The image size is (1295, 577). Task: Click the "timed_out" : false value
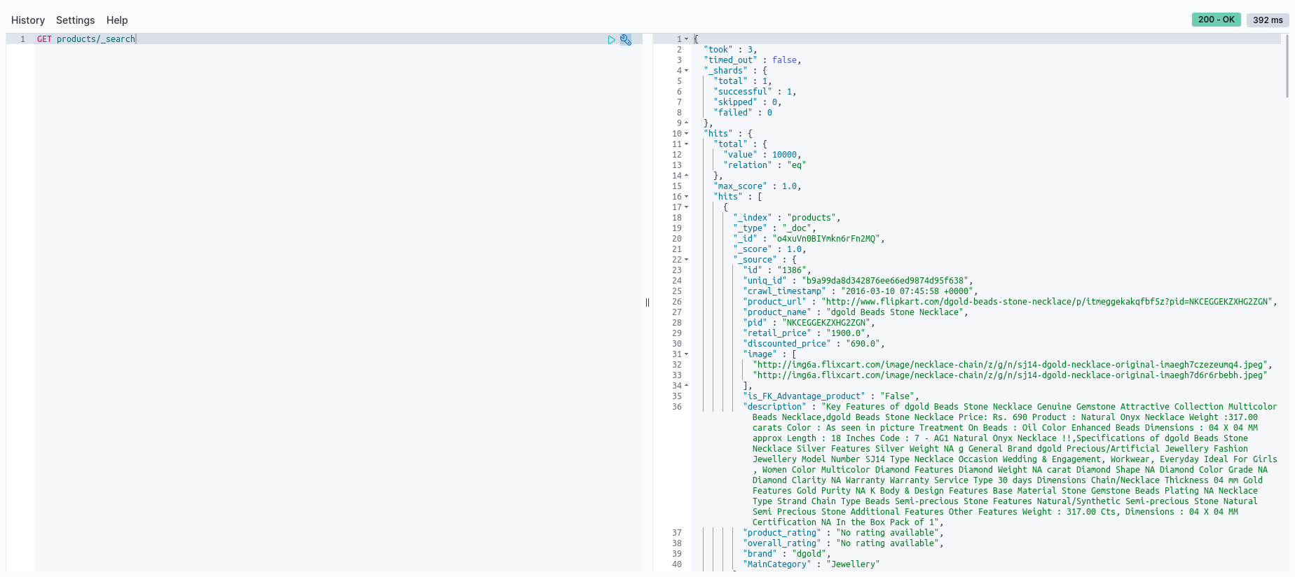coord(784,60)
